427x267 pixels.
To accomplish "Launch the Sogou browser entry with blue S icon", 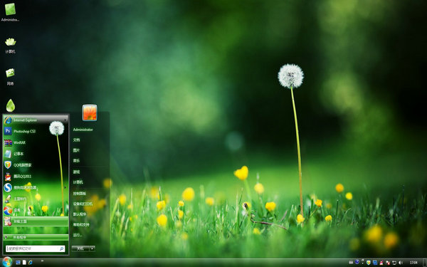I will click(36, 187).
